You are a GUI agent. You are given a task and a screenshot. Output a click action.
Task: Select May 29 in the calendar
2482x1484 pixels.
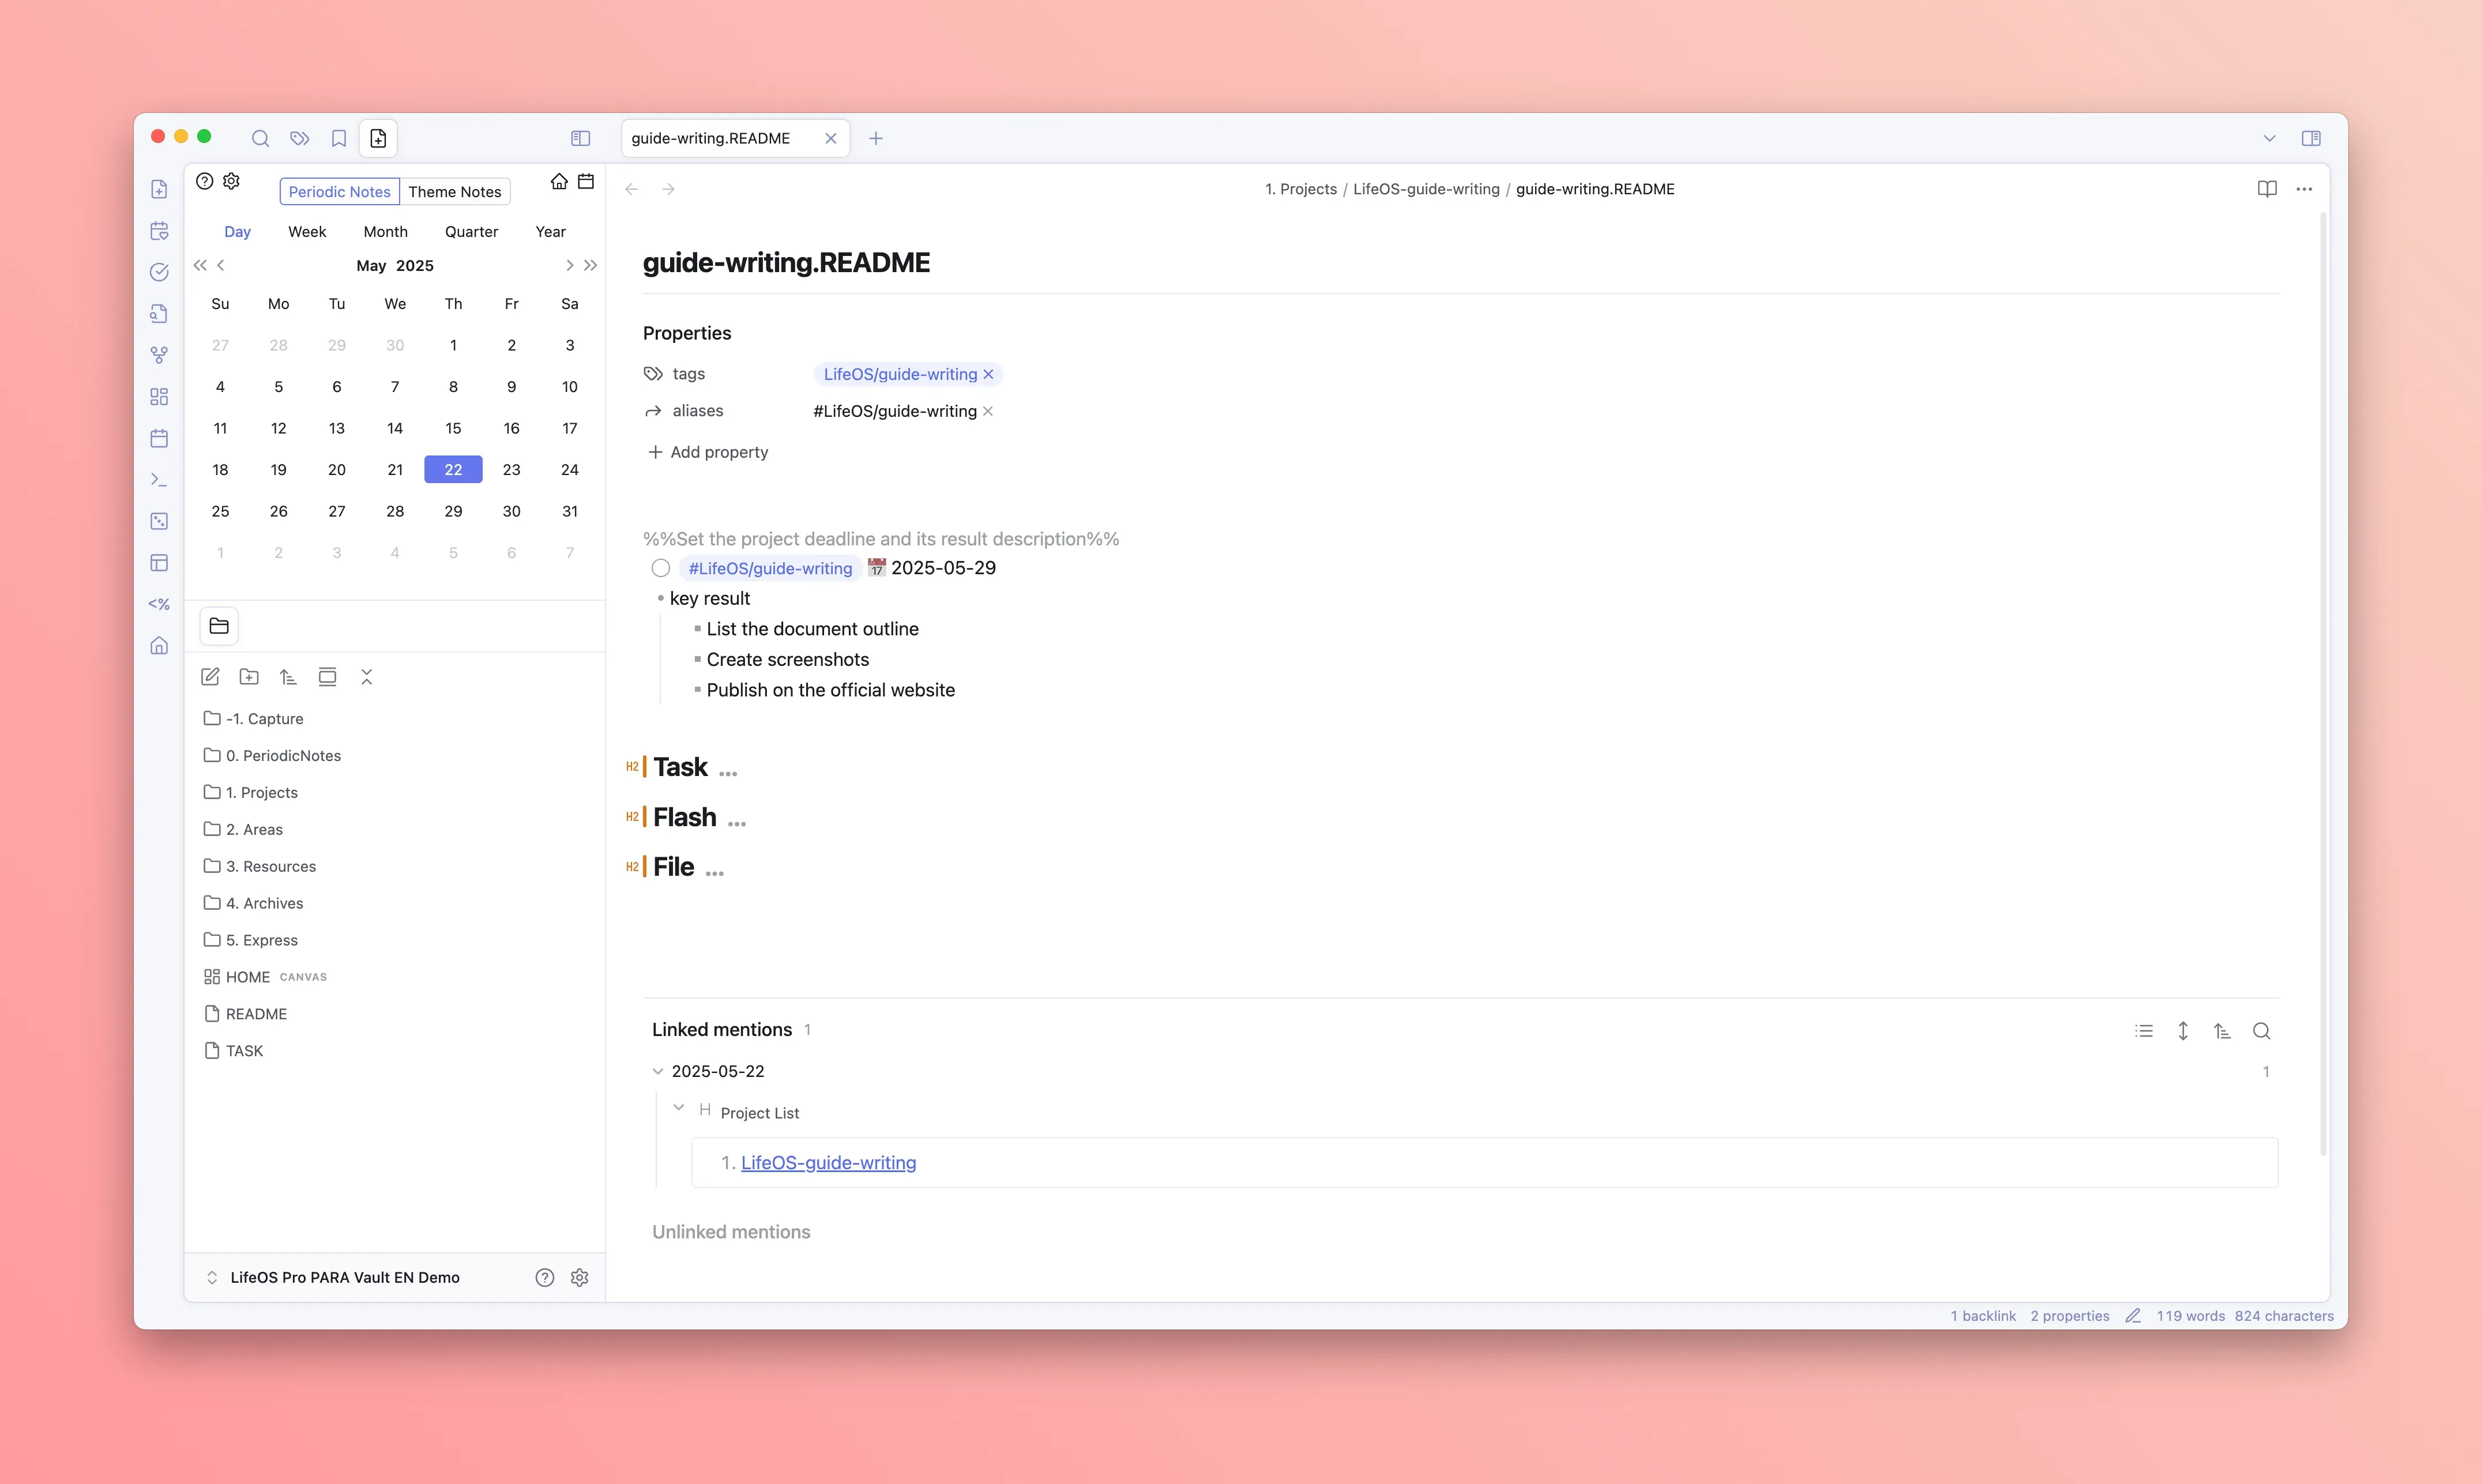click(453, 511)
